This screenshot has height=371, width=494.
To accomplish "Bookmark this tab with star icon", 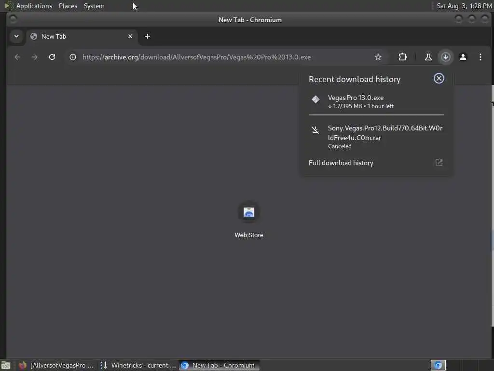I will [378, 57].
